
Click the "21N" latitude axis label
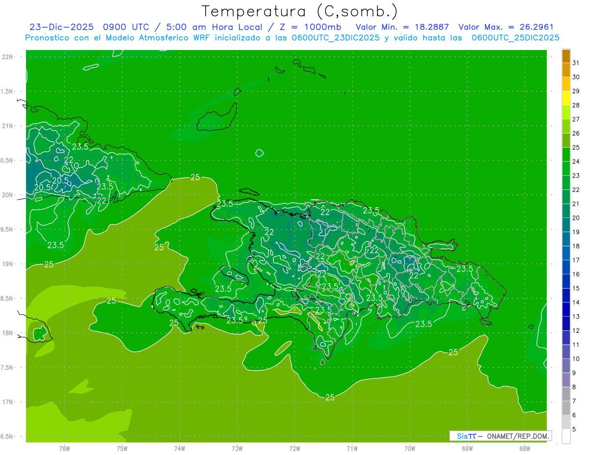pyautogui.click(x=7, y=126)
